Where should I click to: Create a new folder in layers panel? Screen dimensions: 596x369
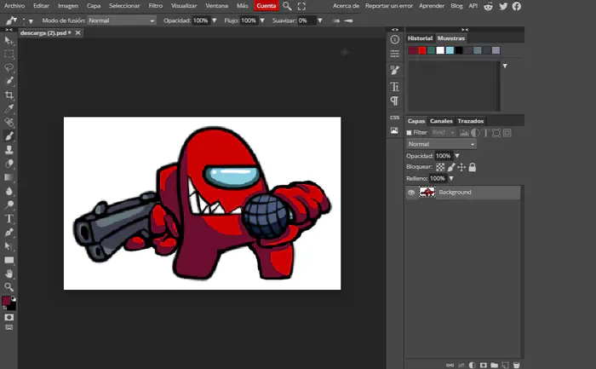(x=493, y=364)
